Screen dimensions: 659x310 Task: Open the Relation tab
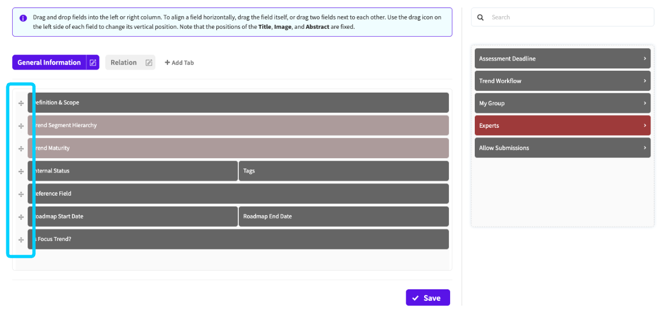click(x=124, y=63)
